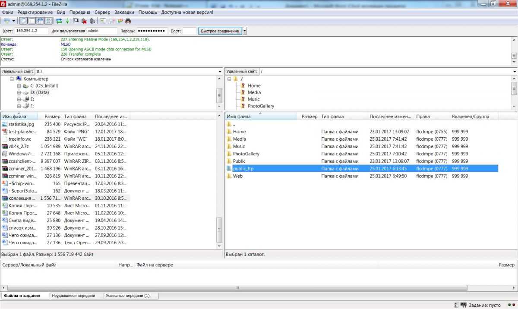Screen dimensions: 518x309
Task: Switch to the Успешные передачи tab
Action: point(127,296)
